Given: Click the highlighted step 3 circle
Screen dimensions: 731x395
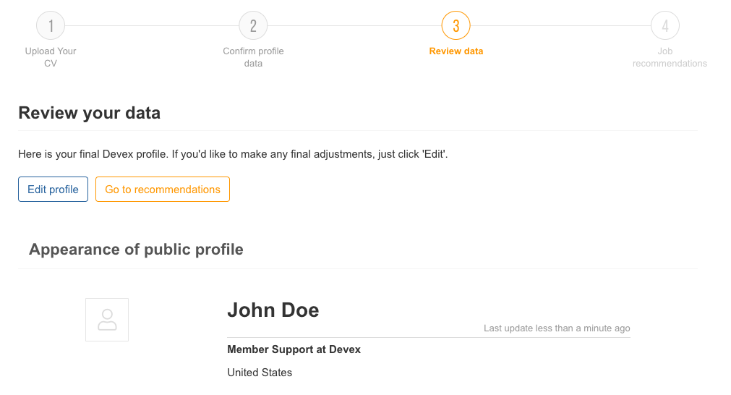Looking at the screenshot, I should click(456, 25).
